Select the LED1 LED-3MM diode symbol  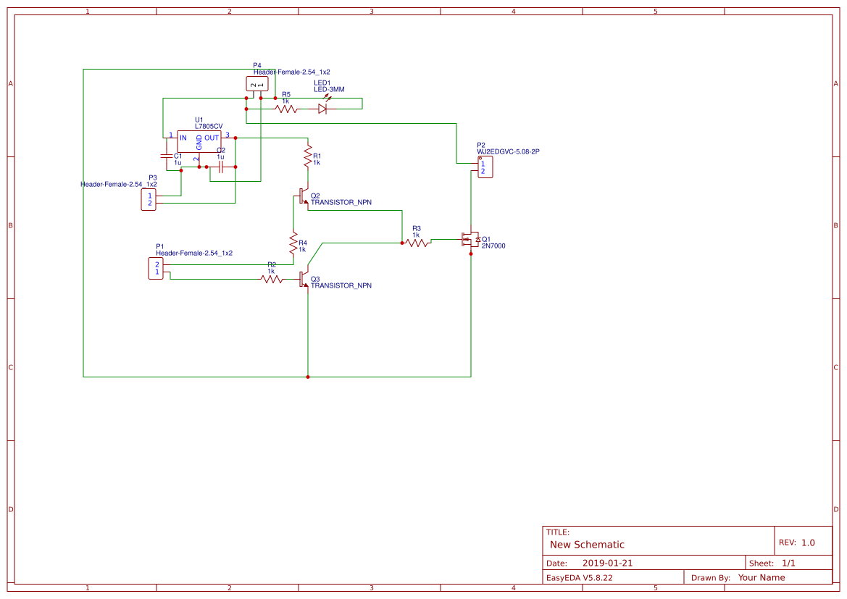[x=322, y=109]
